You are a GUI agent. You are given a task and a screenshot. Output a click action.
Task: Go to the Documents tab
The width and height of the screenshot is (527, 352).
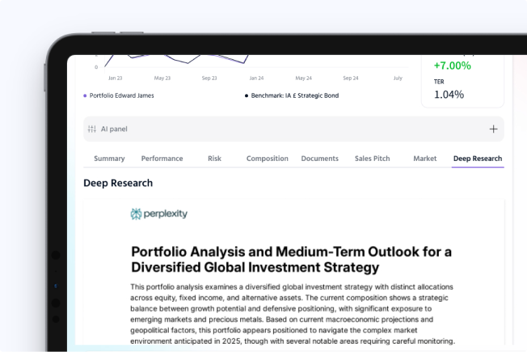pos(319,159)
